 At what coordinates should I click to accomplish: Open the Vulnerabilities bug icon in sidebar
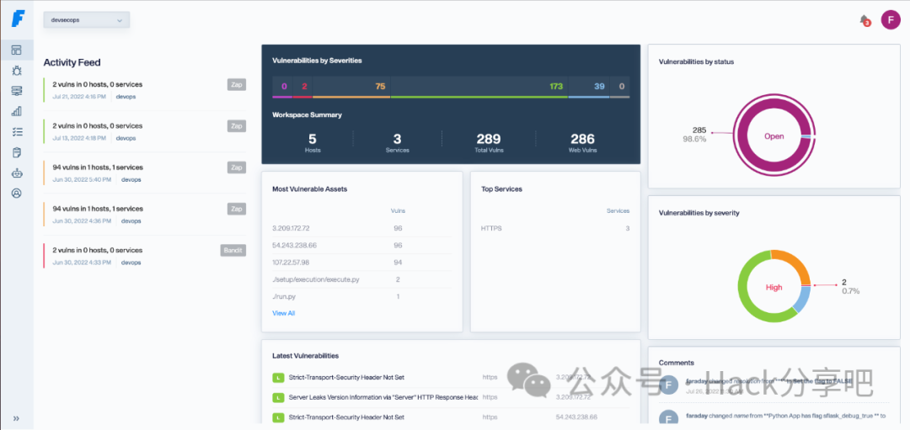click(x=17, y=71)
